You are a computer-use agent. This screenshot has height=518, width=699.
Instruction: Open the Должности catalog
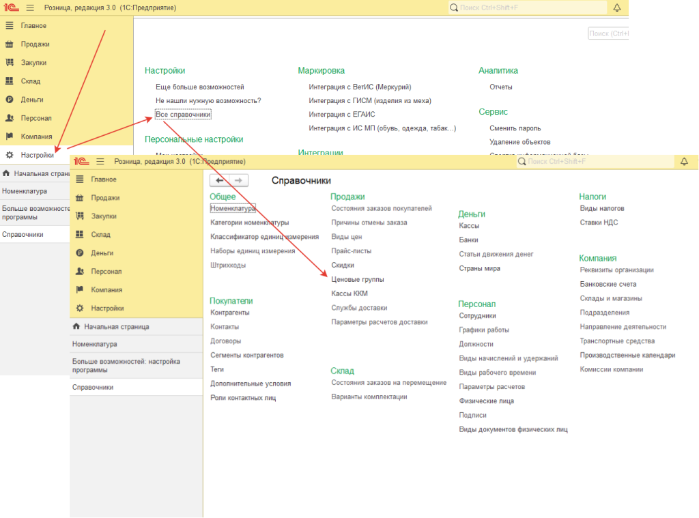[x=476, y=344]
